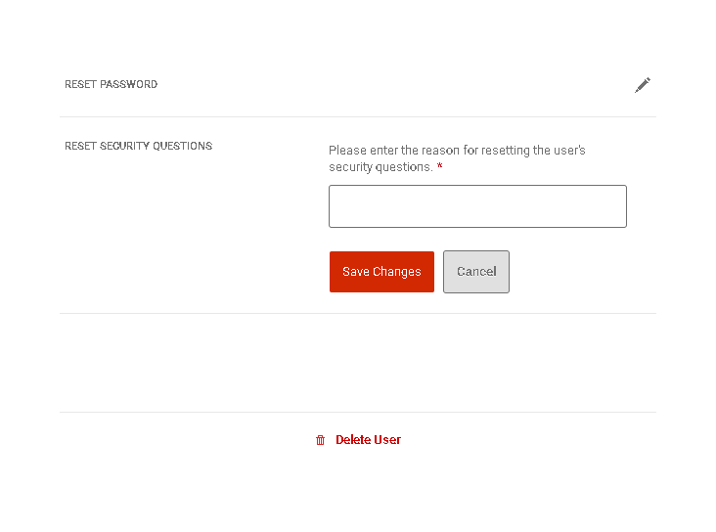Screen dimensions: 716x532
Task: Click the 'Please enter the reason' prompt text
Action: tap(457, 158)
